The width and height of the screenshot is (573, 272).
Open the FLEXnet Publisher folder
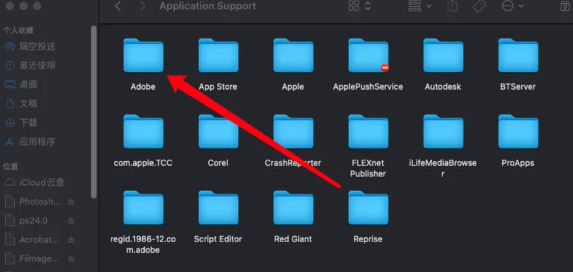[x=368, y=132]
